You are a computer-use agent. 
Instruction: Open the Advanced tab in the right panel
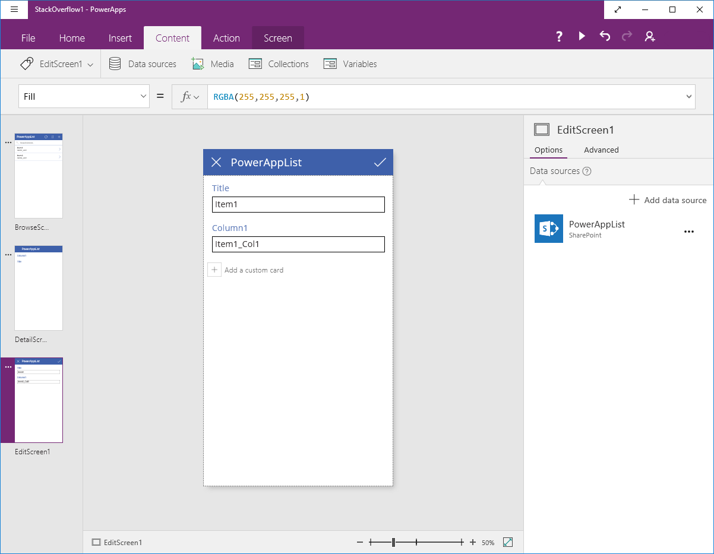[601, 150]
